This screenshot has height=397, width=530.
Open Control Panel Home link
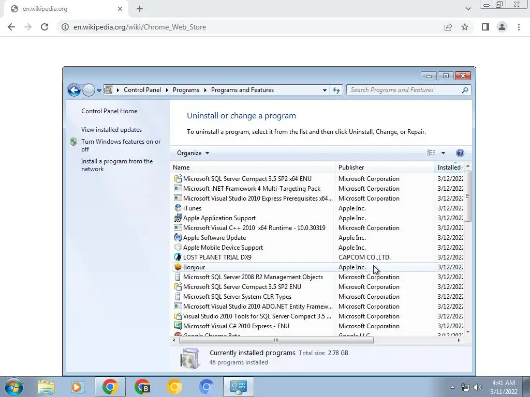pyautogui.click(x=109, y=111)
